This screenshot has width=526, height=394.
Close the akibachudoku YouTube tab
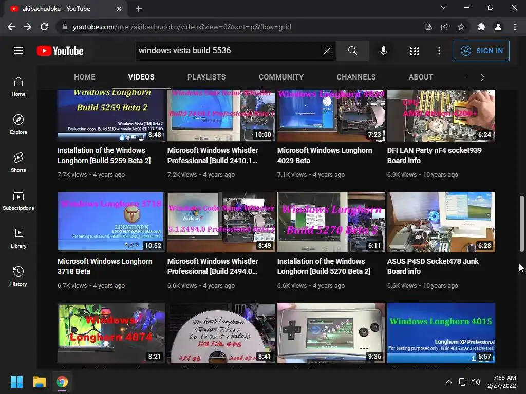click(x=119, y=9)
